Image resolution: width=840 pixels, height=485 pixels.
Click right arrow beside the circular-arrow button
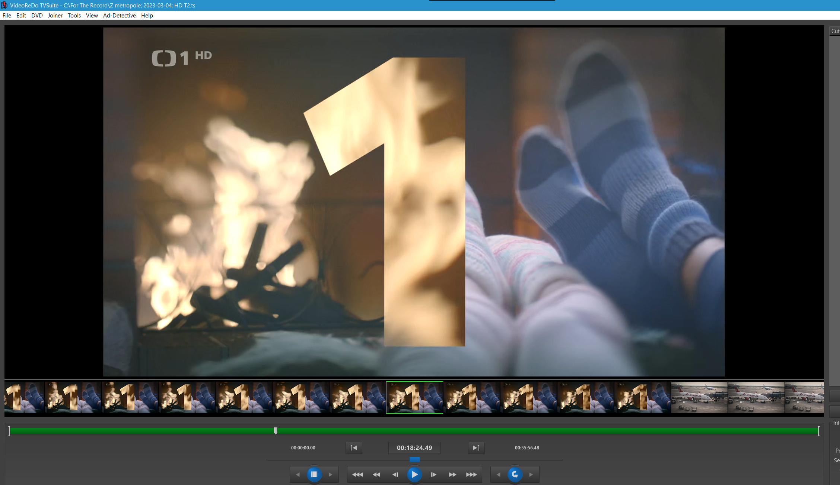(x=531, y=475)
